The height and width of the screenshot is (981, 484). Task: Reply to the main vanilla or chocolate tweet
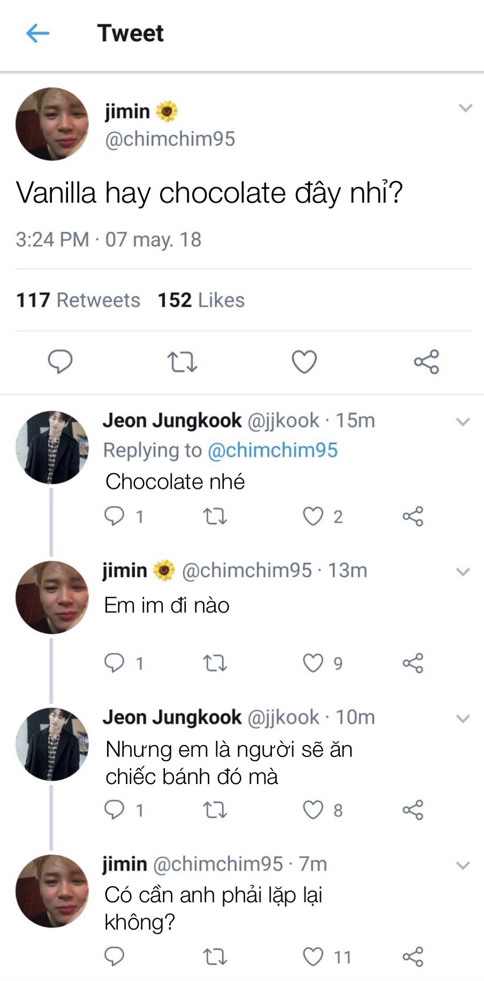point(61,361)
